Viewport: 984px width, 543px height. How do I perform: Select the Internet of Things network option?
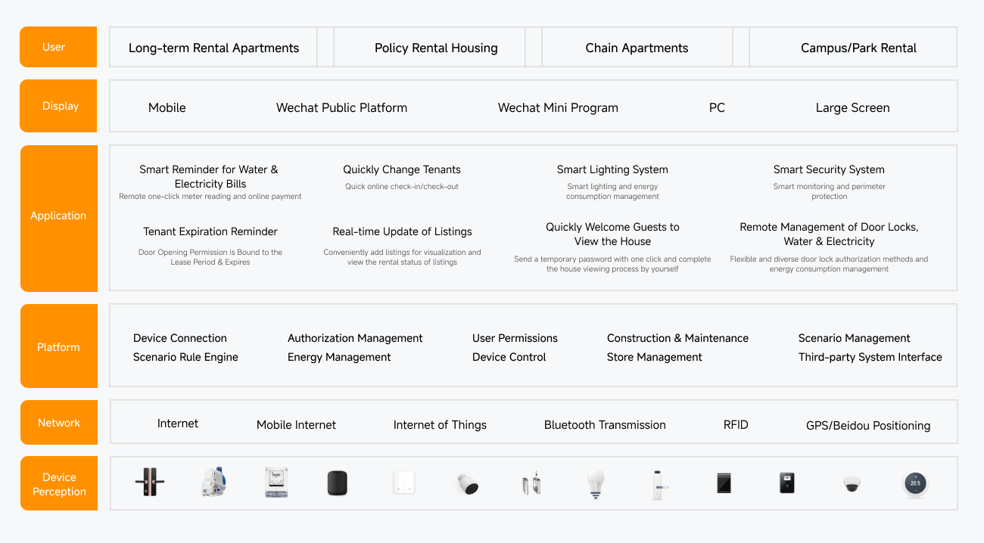pyautogui.click(x=440, y=425)
